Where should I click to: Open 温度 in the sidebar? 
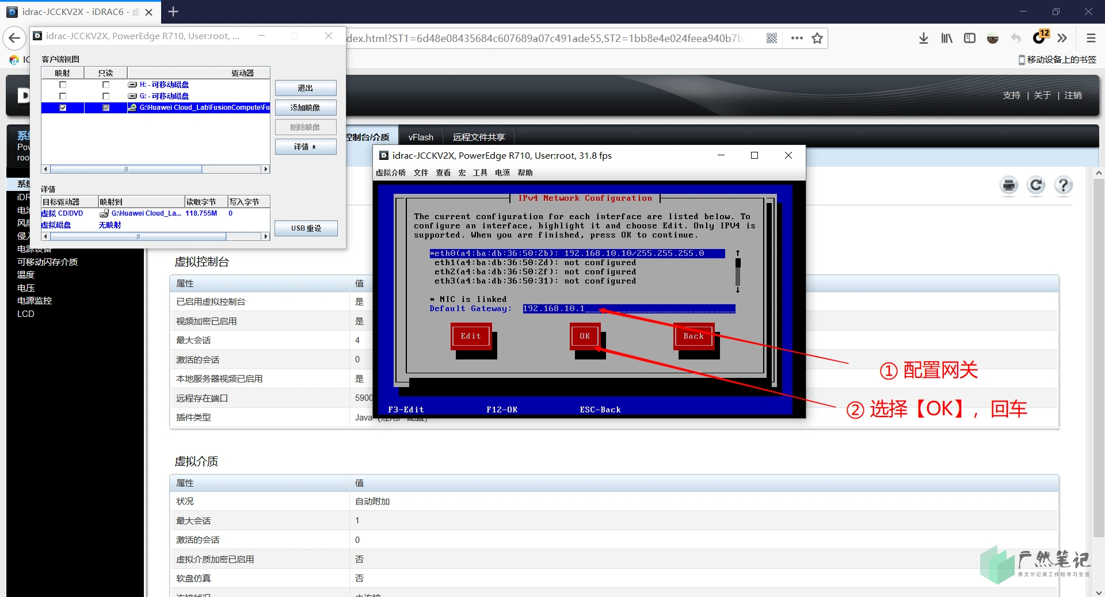click(x=26, y=275)
